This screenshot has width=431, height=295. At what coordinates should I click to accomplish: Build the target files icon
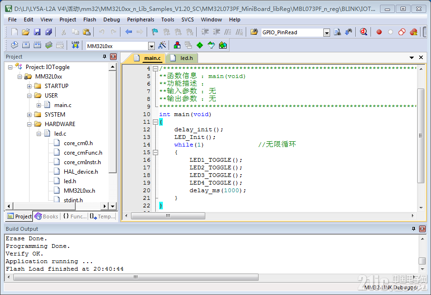pos(26,45)
